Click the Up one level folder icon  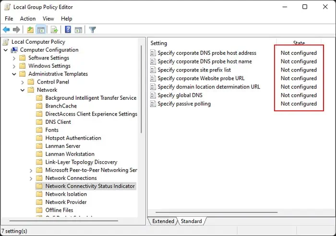(x=30, y=30)
